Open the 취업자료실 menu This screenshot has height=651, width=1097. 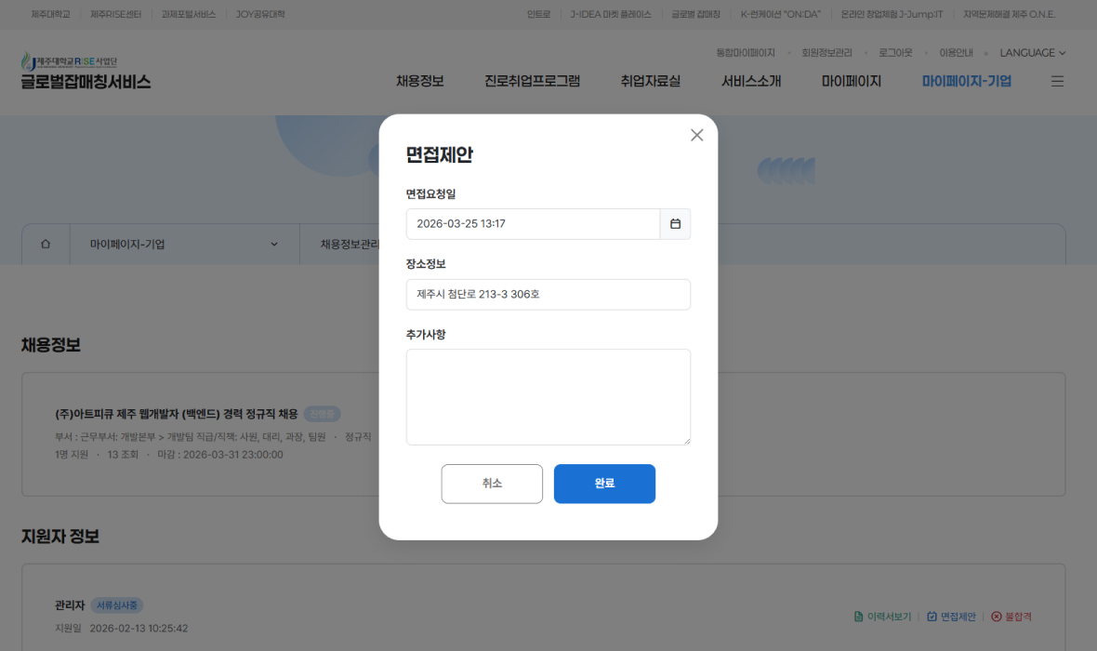point(650,81)
